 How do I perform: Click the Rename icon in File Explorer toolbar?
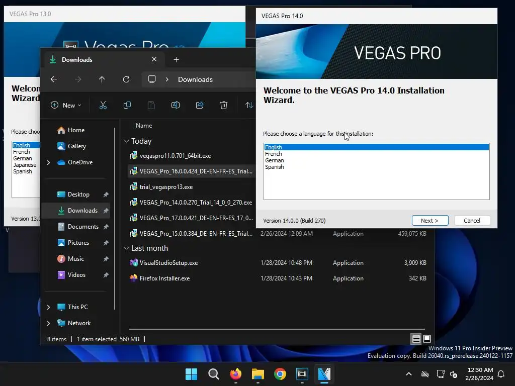(x=176, y=105)
